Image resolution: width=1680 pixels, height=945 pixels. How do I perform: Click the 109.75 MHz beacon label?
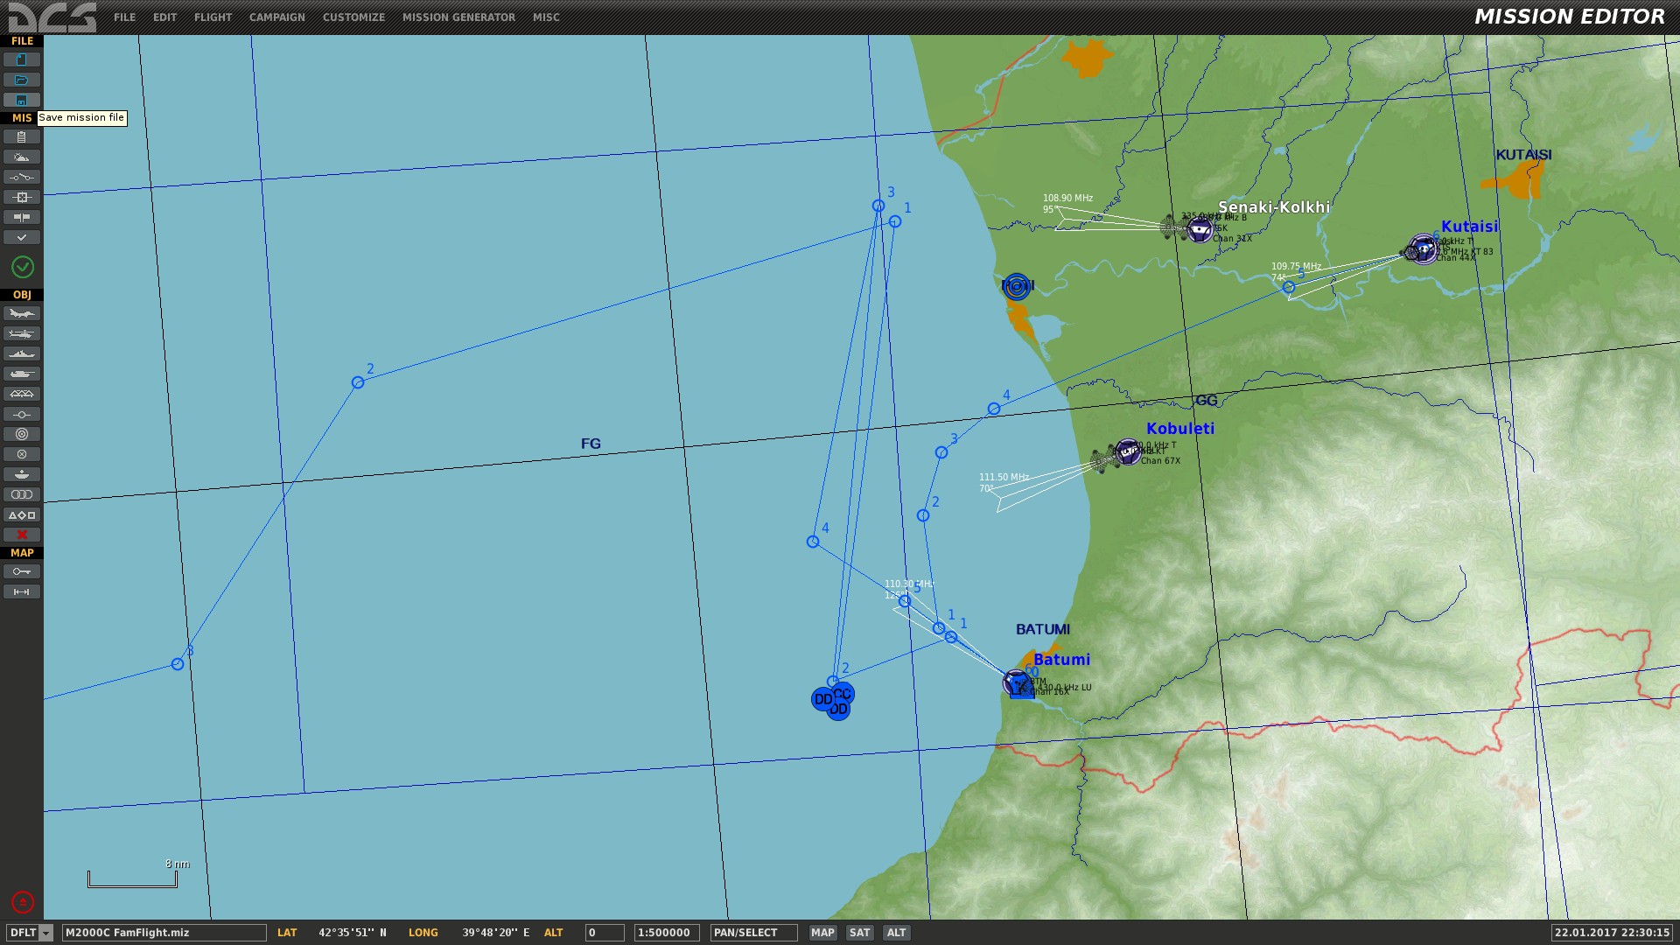click(1296, 266)
